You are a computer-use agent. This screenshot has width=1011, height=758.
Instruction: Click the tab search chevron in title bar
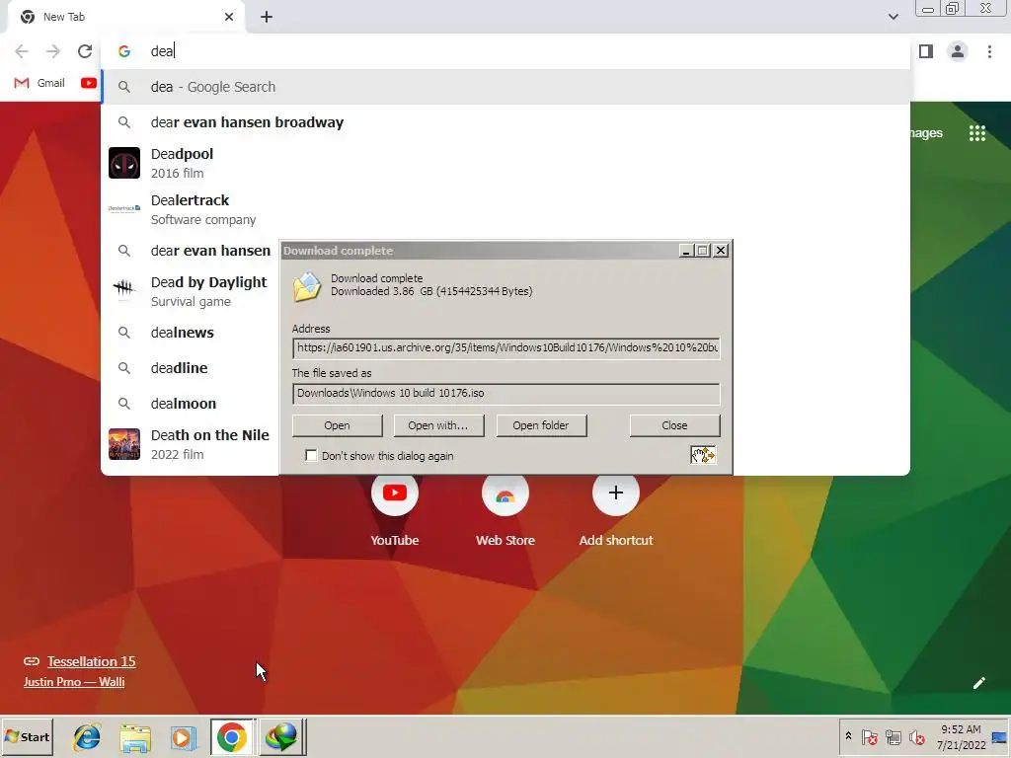click(x=893, y=17)
